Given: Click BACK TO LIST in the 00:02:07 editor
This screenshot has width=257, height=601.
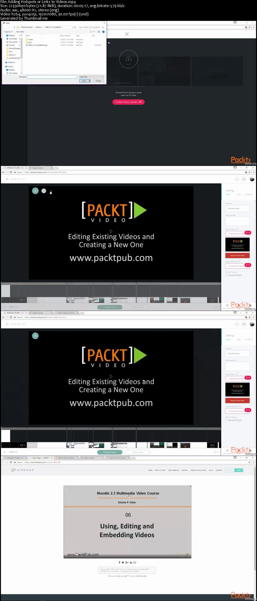Looking at the screenshot, I should click(16, 179).
